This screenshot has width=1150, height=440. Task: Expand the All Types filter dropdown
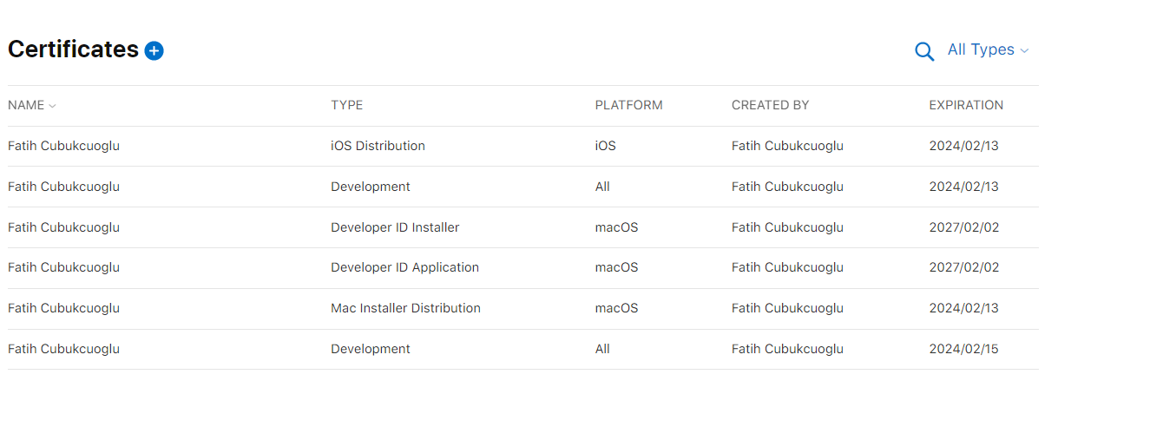click(x=988, y=50)
